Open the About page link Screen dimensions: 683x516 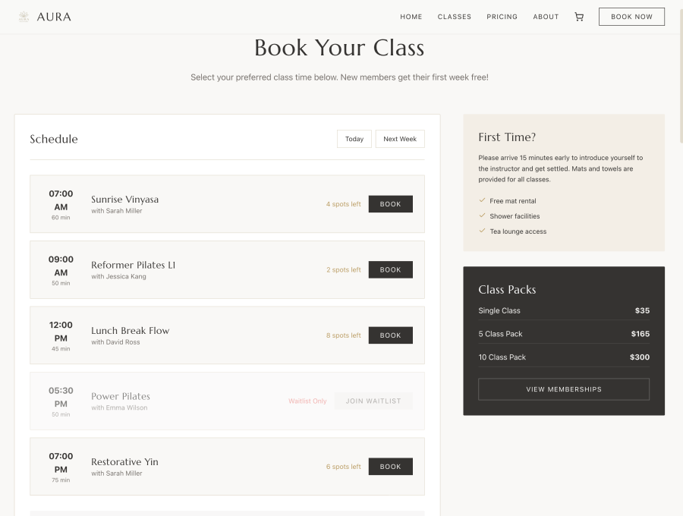point(546,17)
